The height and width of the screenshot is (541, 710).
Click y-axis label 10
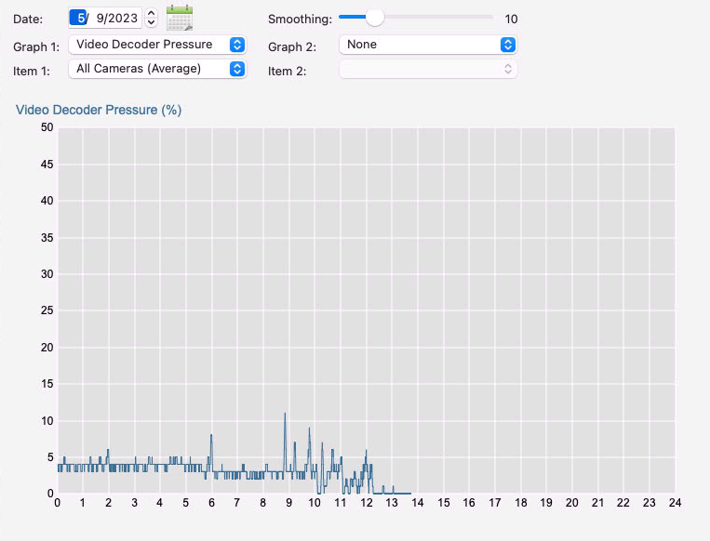(x=47, y=421)
